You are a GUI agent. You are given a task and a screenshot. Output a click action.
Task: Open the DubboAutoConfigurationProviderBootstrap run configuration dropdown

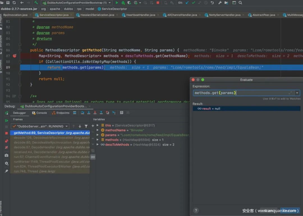[77, 3]
